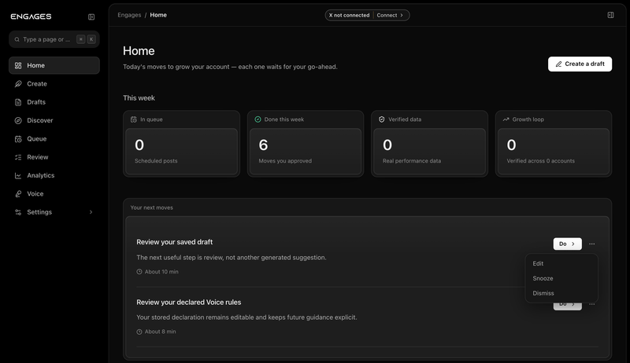
Task: Open the Voice page
Action: click(54, 194)
